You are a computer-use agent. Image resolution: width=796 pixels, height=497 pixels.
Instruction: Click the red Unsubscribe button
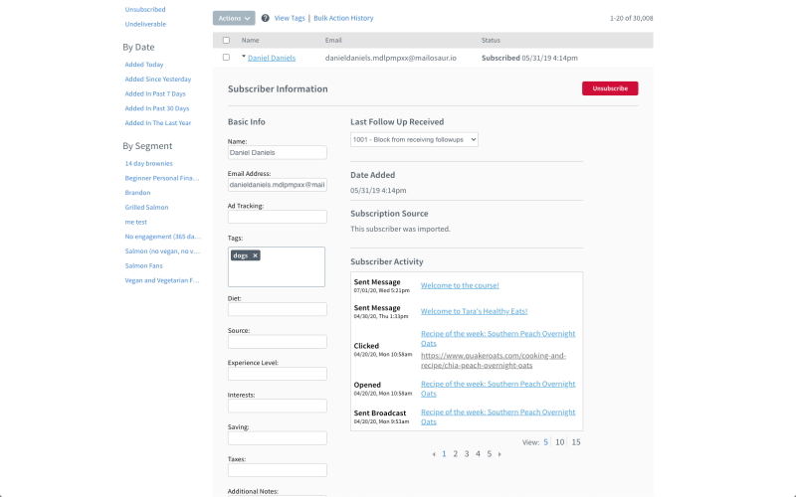click(609, 88)
